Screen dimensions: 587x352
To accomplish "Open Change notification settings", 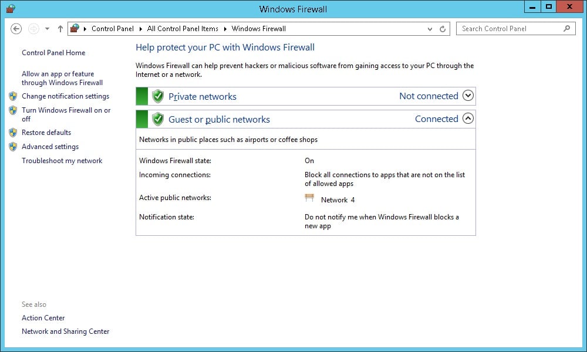I will (66, 96).
